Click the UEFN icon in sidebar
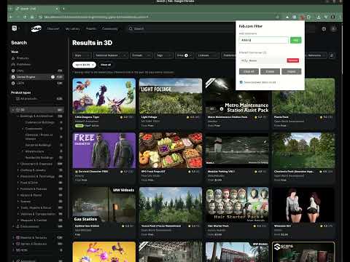This screenshot has height=262, width=350. tap(13, 83)
